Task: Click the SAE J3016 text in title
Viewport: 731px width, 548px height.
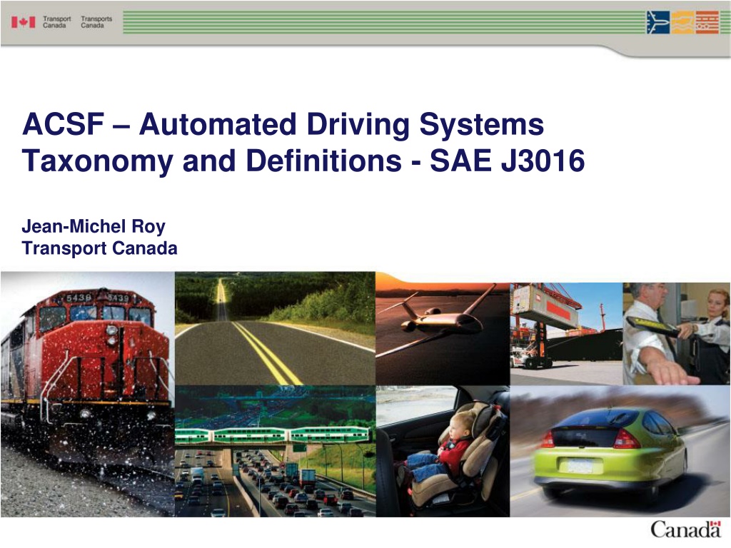Action: (x=508, y=161)
